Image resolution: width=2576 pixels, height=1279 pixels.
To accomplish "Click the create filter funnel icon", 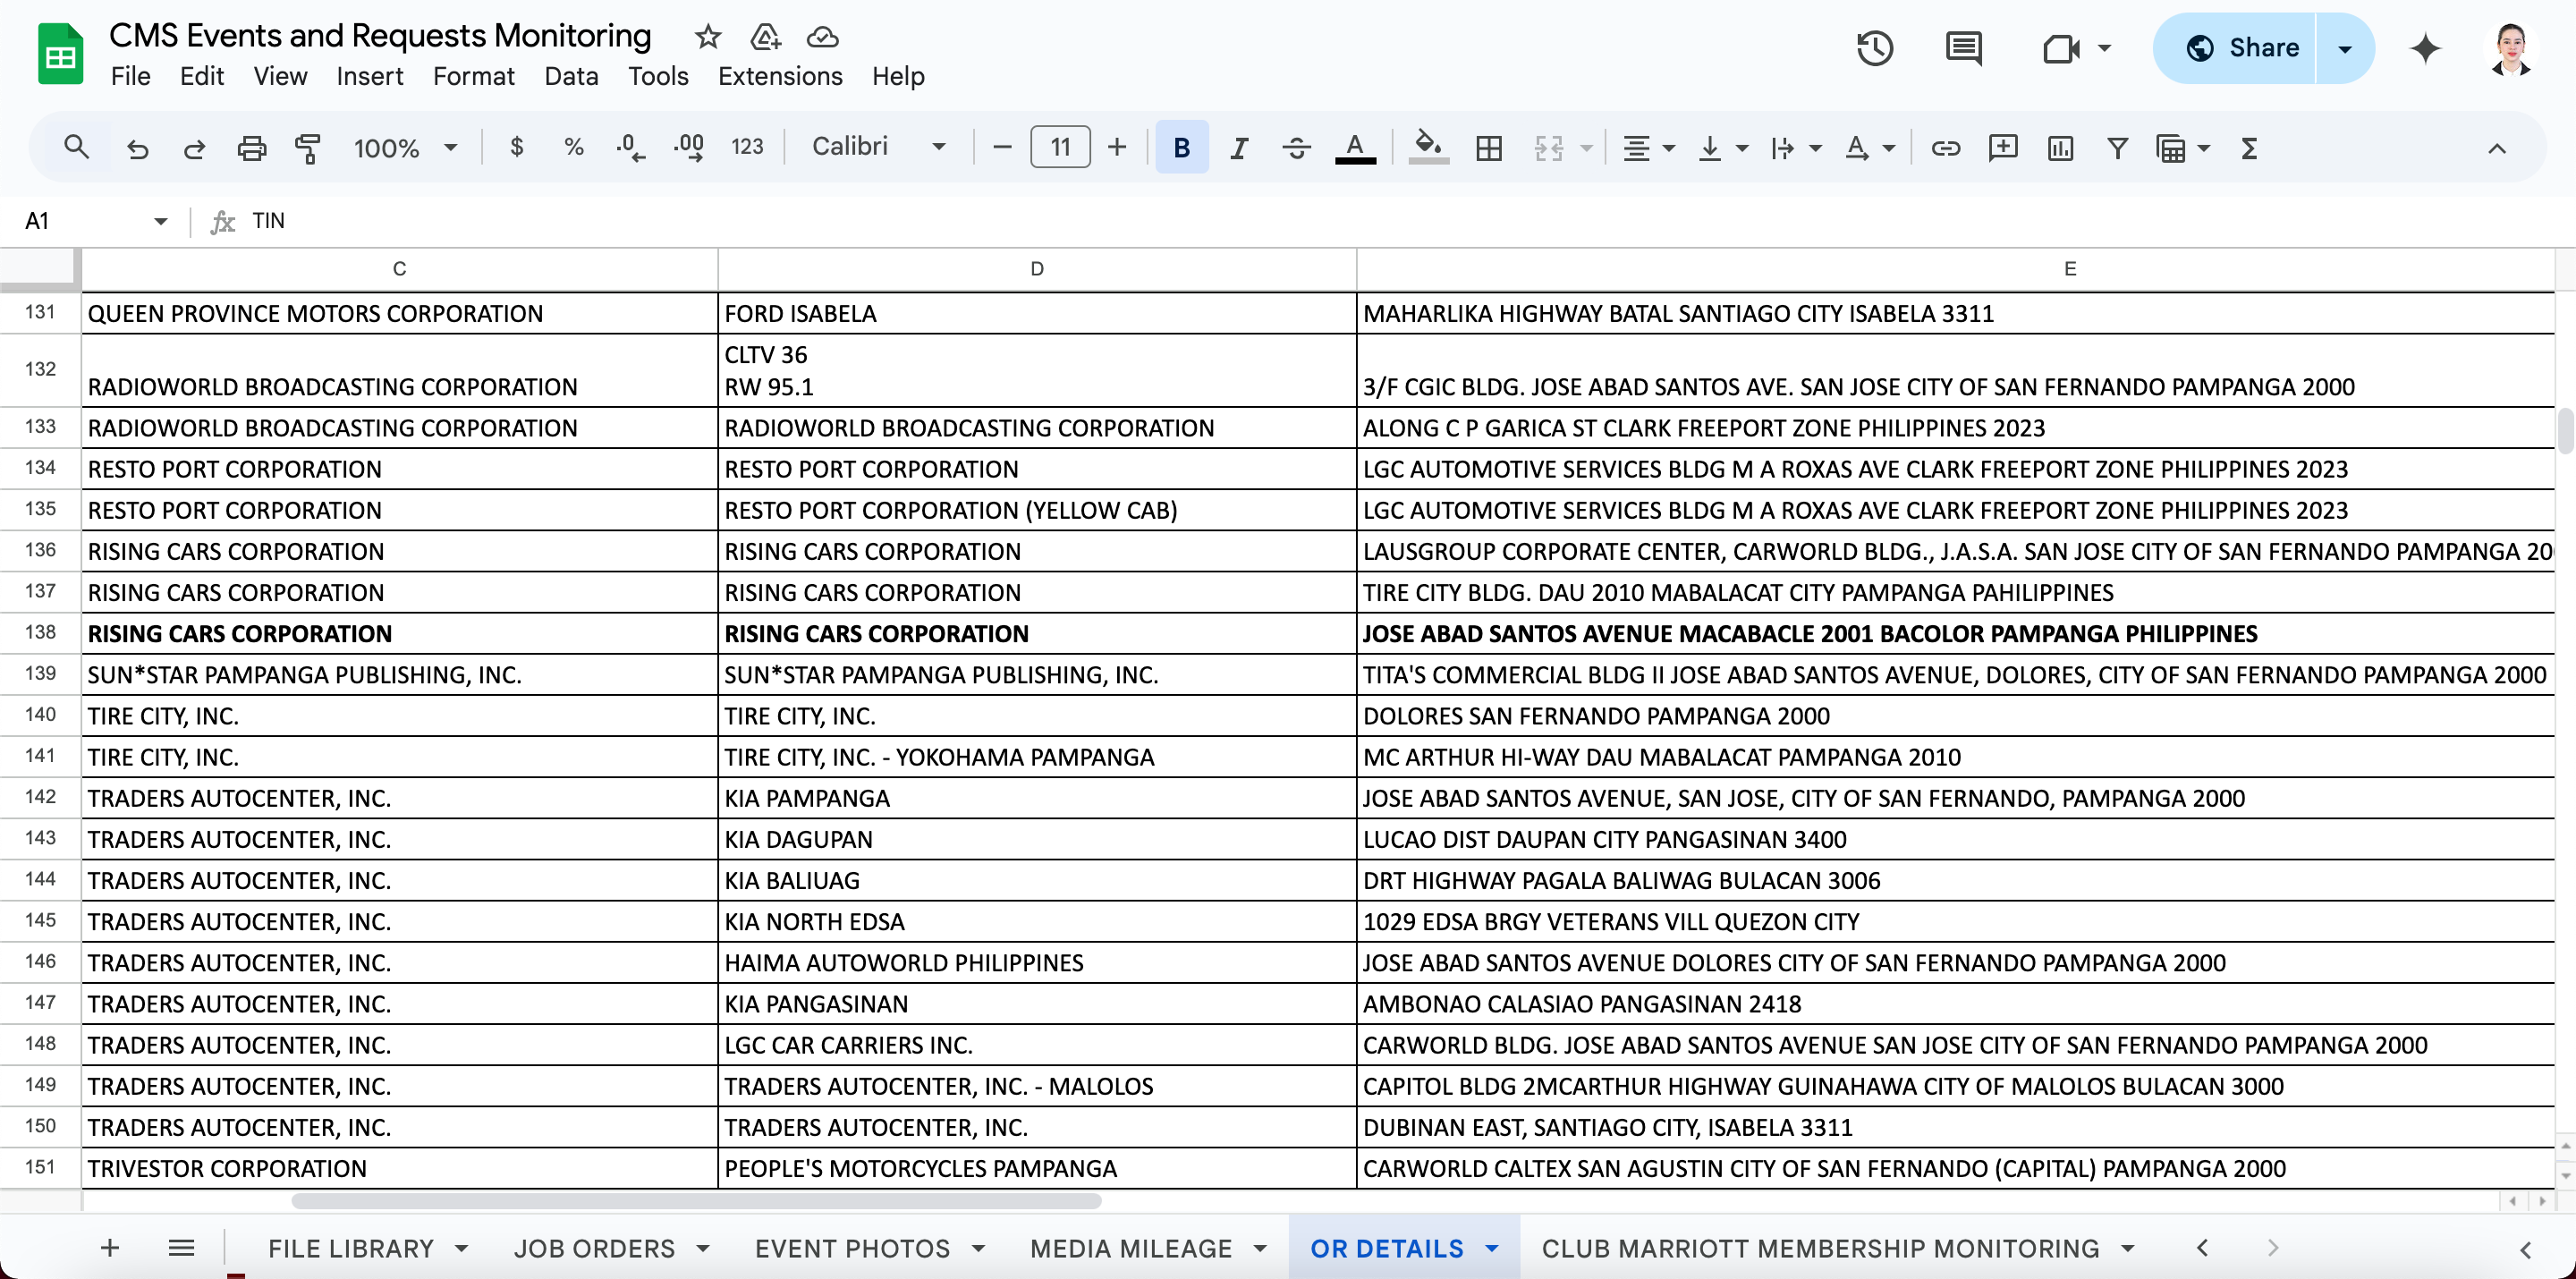I will point(2117,148).
